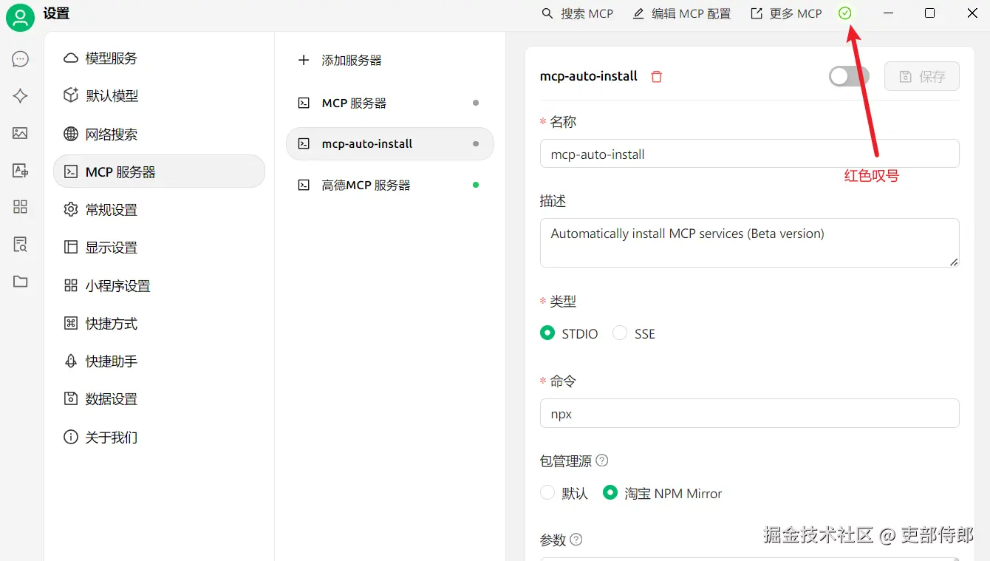This screenshot has width=990, height=561.
Task: Click the 编辑 MCP 配置 button
Action: tap(682, 14)
